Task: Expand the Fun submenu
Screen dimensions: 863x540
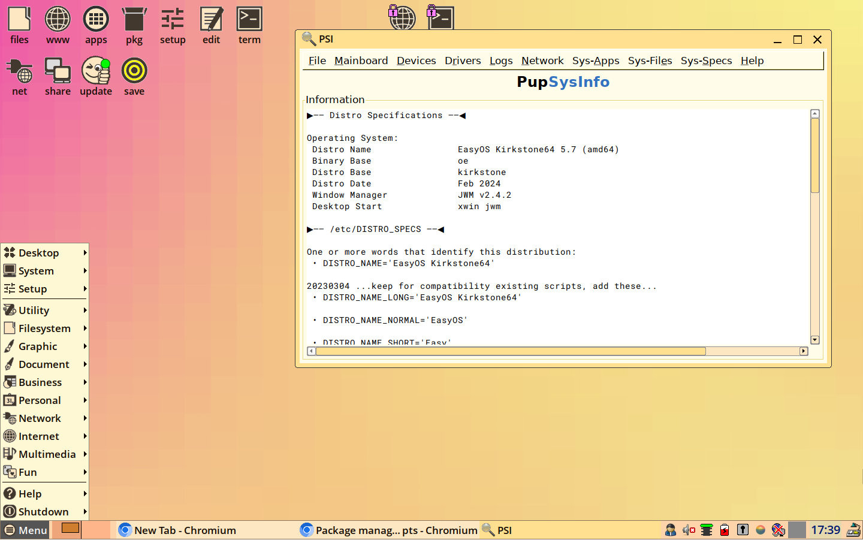Action: (45, 472)
